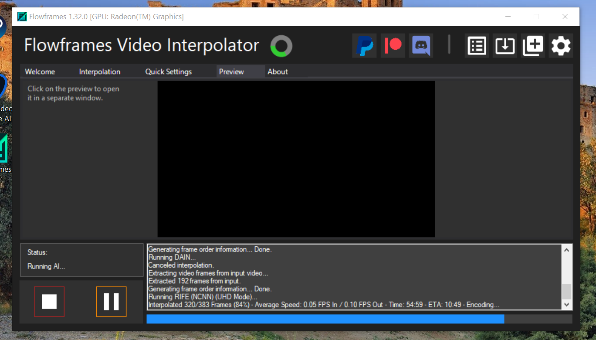Click the green busy spinner indicator
Screen dimensions: 596x340
[281, 46]
